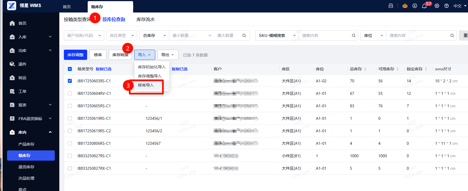Check the IB817250604RV-C1 row checkbox
The width and height of the screenshot is (468, 191).
pos(70,93)
